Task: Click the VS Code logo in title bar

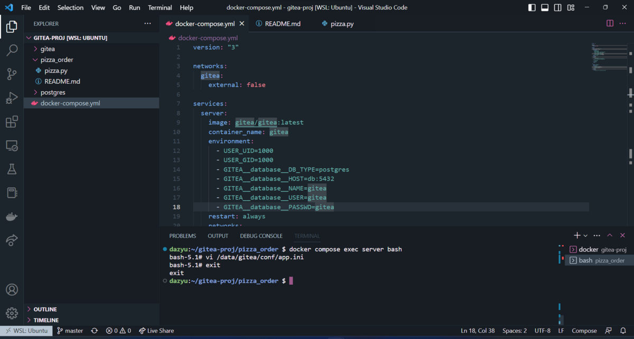Action: point(9,7)
